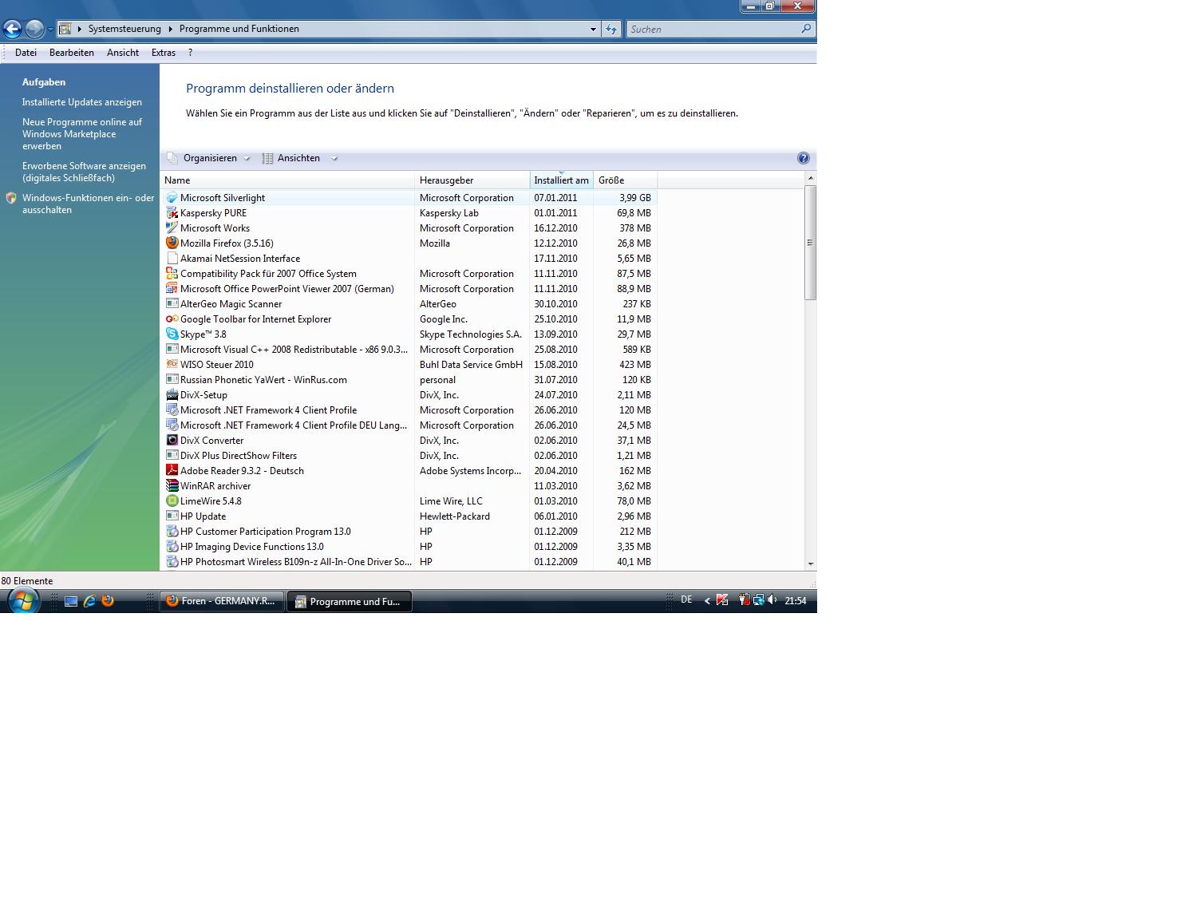Select Russian Phonetic YaWert - WinRus.com row
This screenshot has width=1197, height=898.
(409, 379)
